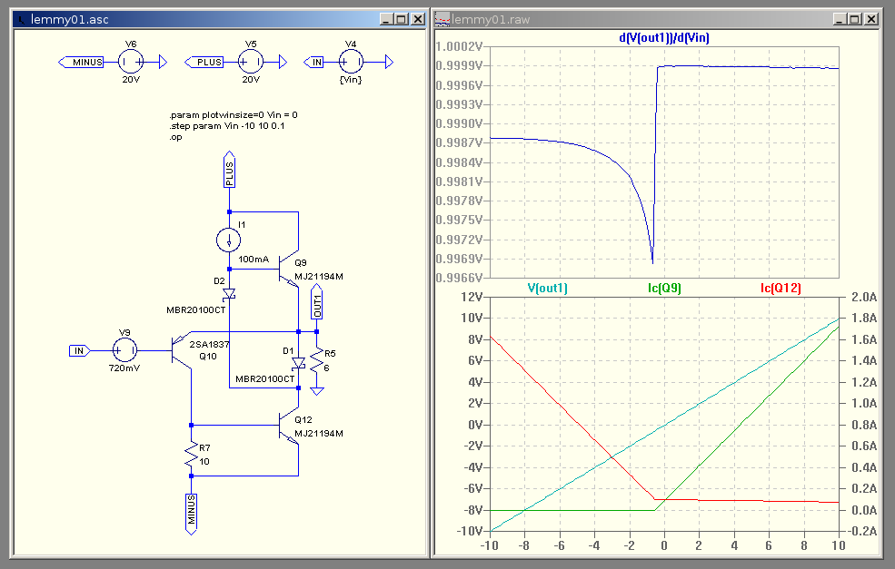895x569 pixels.
Task: Select vertical PLUS supply flag above I1
Action: click(x=229, y=170)
